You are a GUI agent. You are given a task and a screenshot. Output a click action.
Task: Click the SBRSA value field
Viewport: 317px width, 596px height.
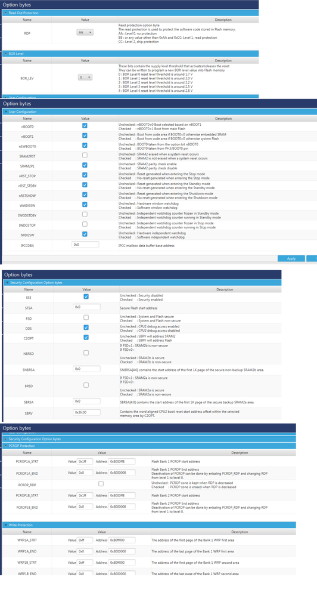86,401
